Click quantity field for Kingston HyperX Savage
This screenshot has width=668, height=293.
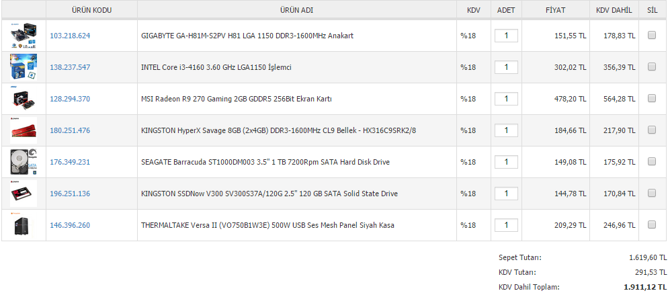(x=506, y=130)
